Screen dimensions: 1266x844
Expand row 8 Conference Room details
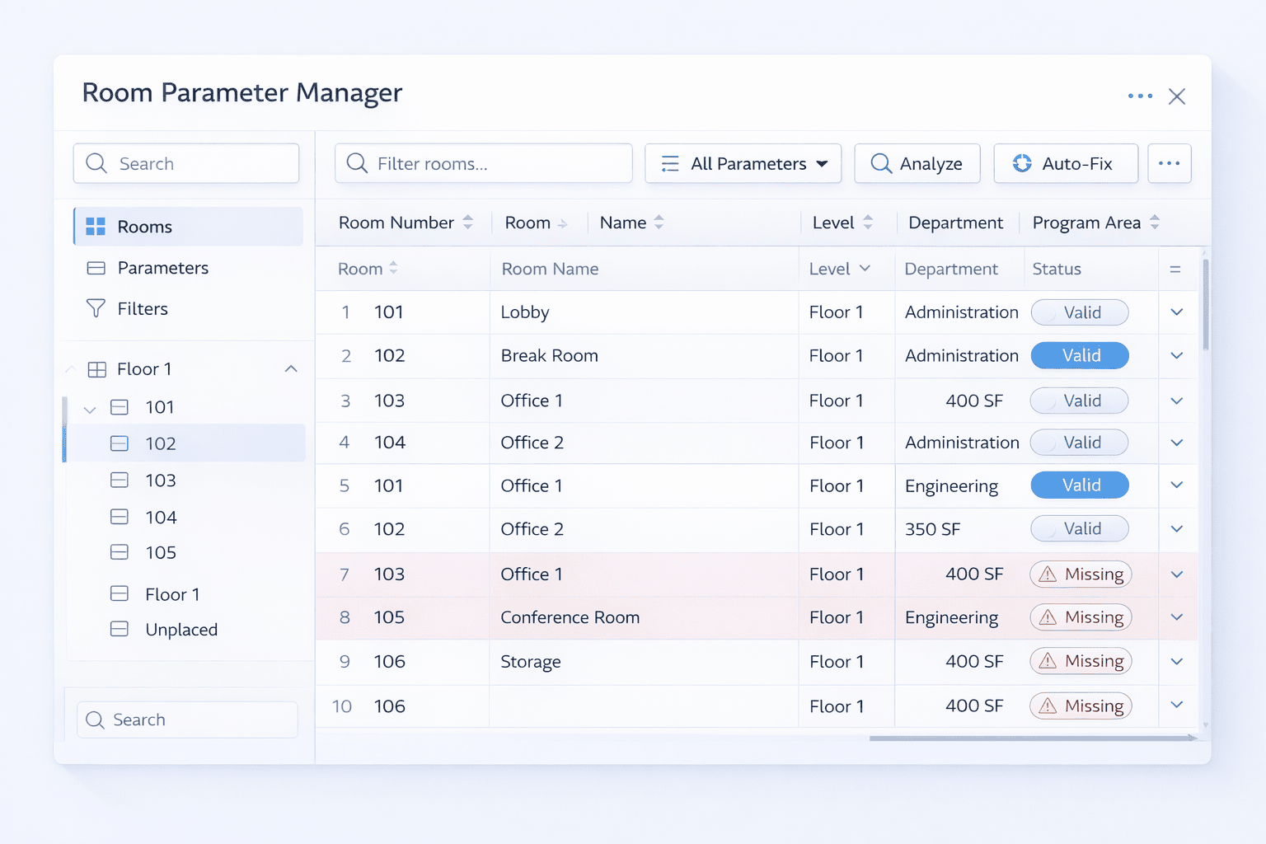point(1177,617)
